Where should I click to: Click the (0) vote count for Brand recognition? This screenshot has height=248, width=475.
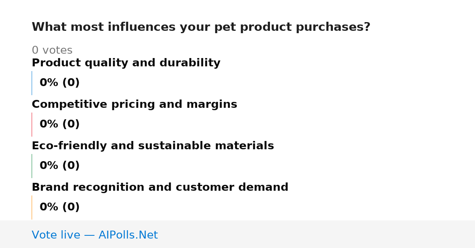(71, 207)
